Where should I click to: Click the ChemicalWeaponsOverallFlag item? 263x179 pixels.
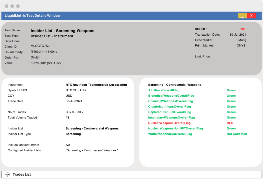(170, 101)
